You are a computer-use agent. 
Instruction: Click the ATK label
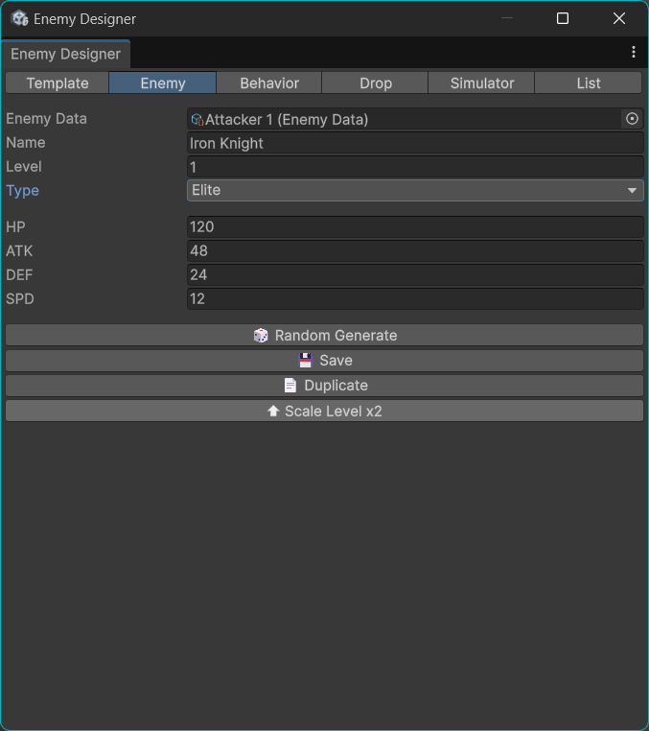[19, 250]
